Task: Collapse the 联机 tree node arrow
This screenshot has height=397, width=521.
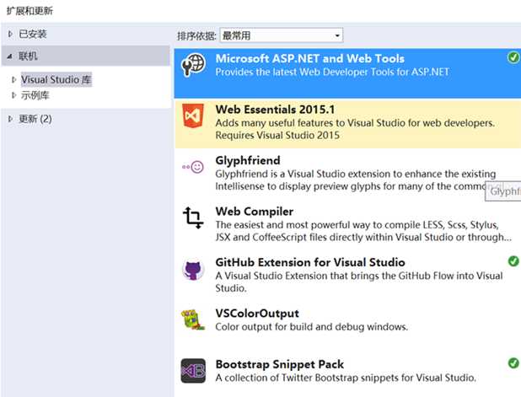Action: pyautogui.click(x=9, y=56)
